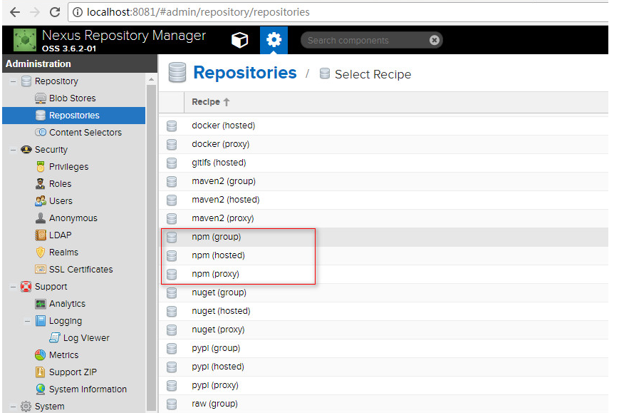This screenshot has height=413, width=624.
Task: Click the Nexus Repository Manager logo
Action: (25, 40)
